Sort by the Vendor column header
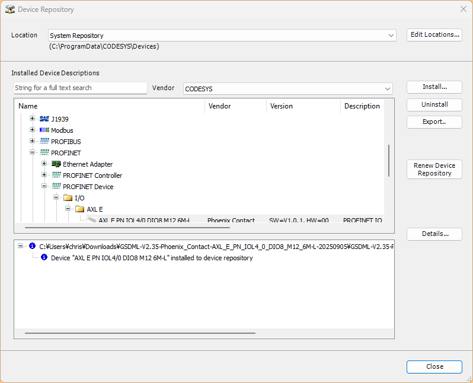 coord(219,106)
